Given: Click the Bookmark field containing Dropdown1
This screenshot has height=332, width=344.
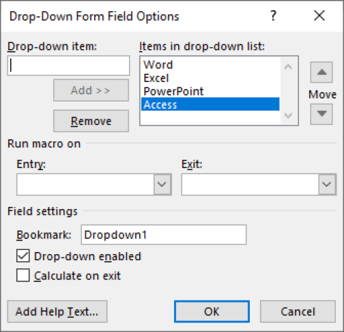Looking at the screenshot, I should click(x=164, y=234).
